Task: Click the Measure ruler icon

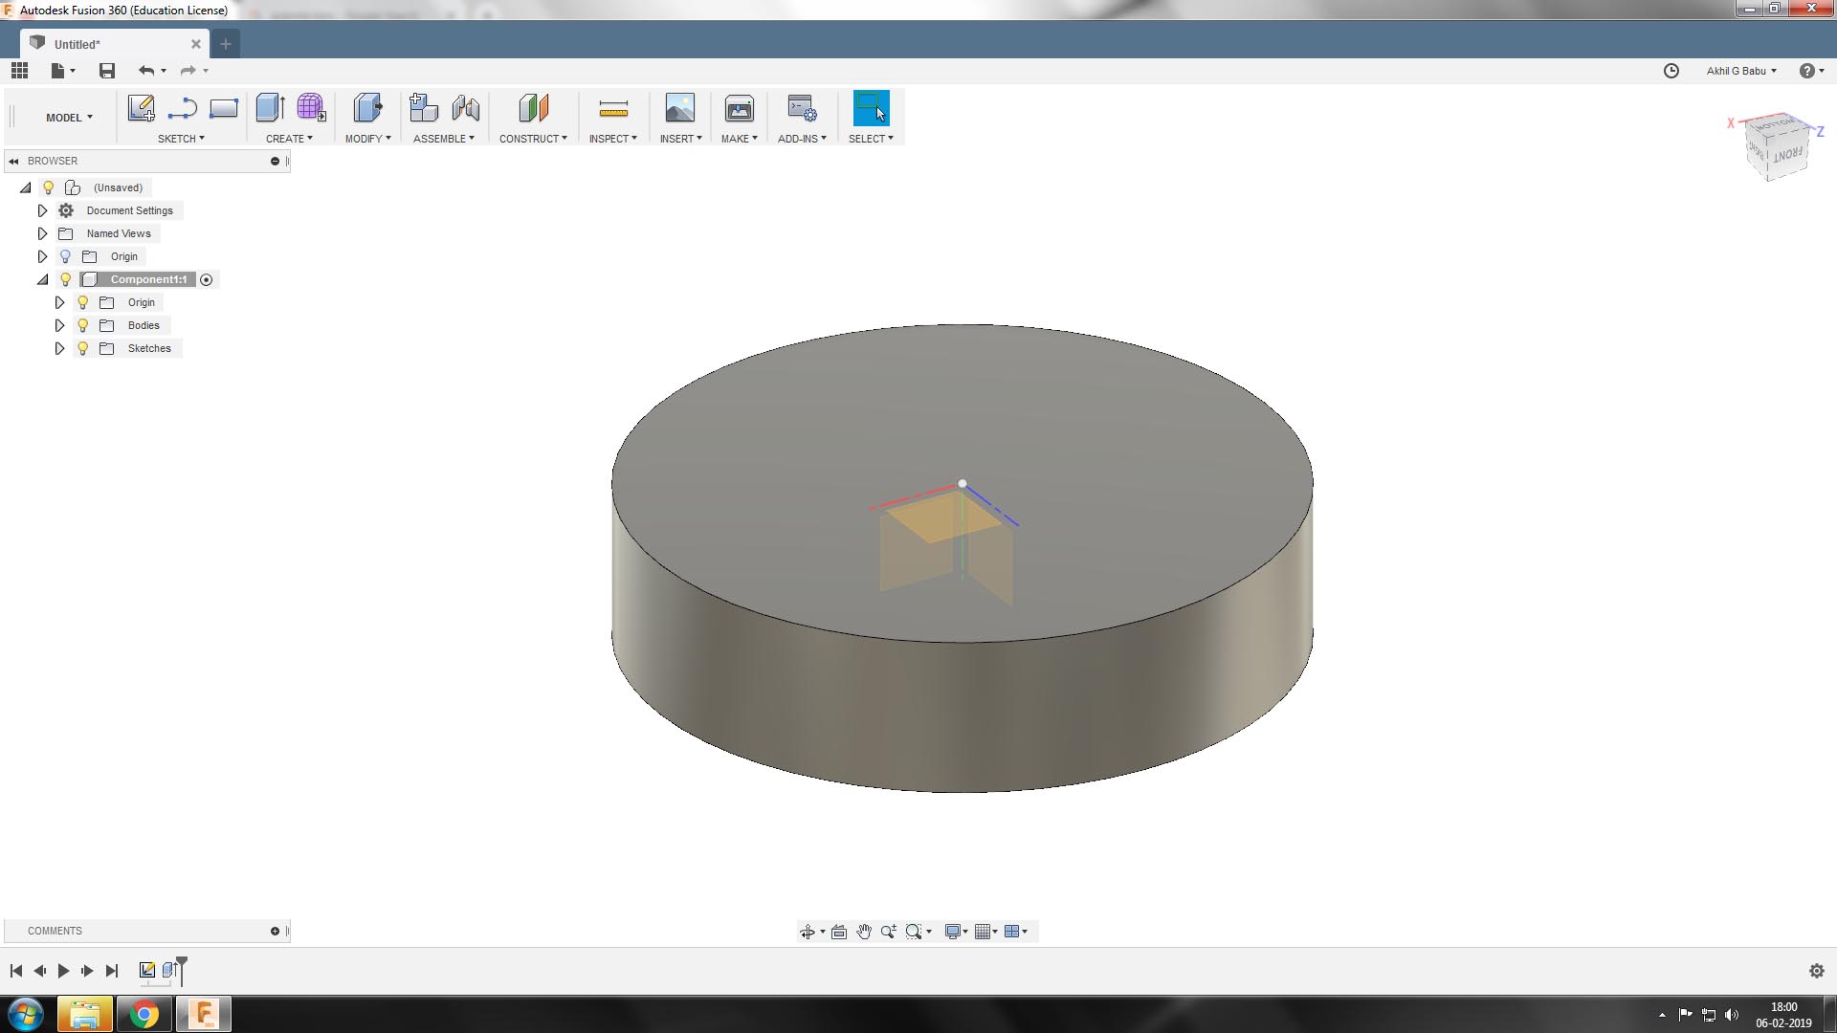Action: pos(612,108)
